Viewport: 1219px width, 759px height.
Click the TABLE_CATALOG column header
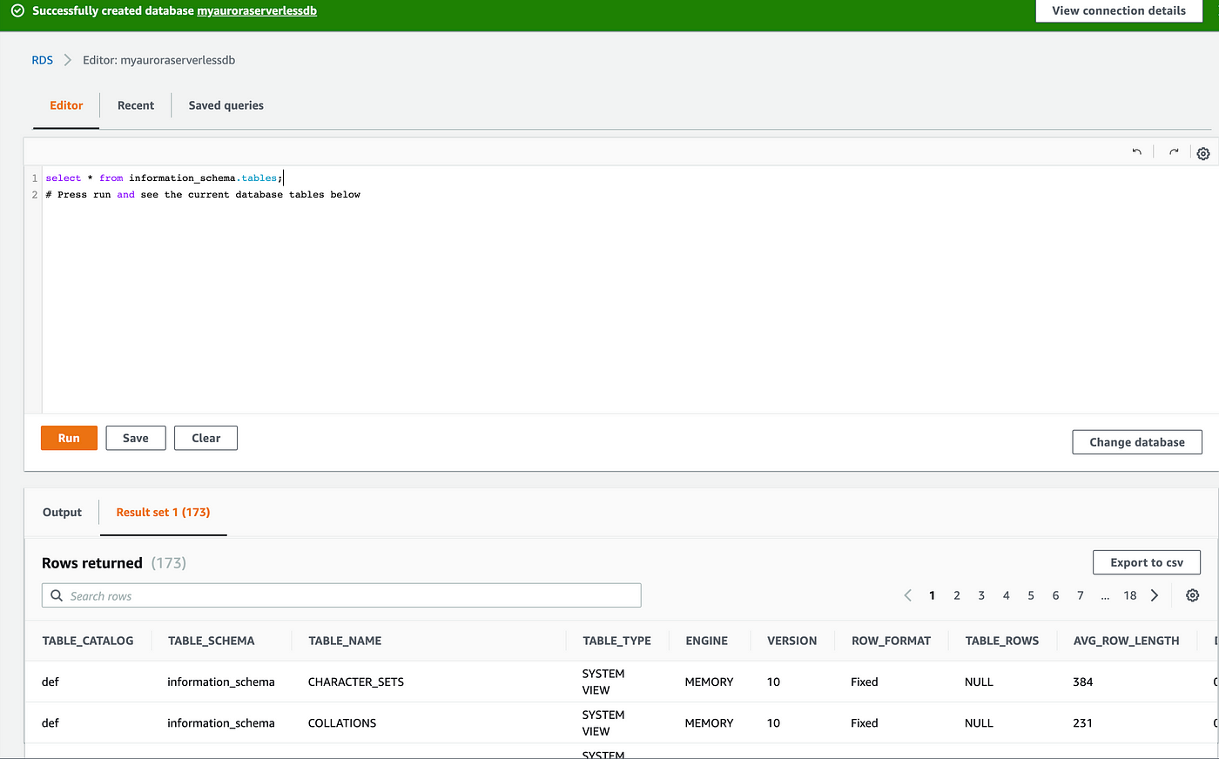click(x=88, y=641)
